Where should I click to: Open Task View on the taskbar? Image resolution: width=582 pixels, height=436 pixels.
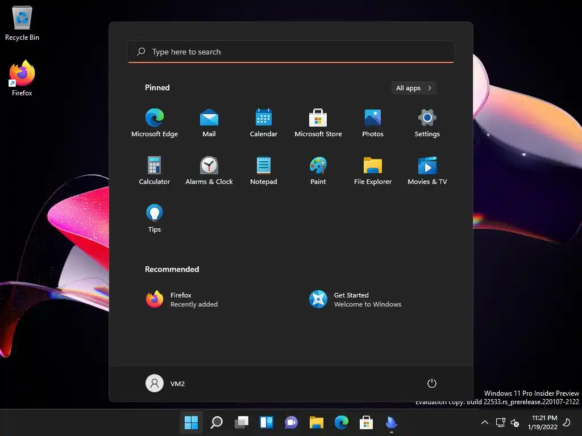point(241,422)
